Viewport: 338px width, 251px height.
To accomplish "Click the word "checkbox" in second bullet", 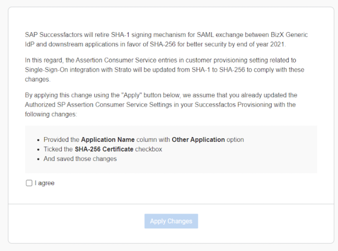I will tap(149, 149).
